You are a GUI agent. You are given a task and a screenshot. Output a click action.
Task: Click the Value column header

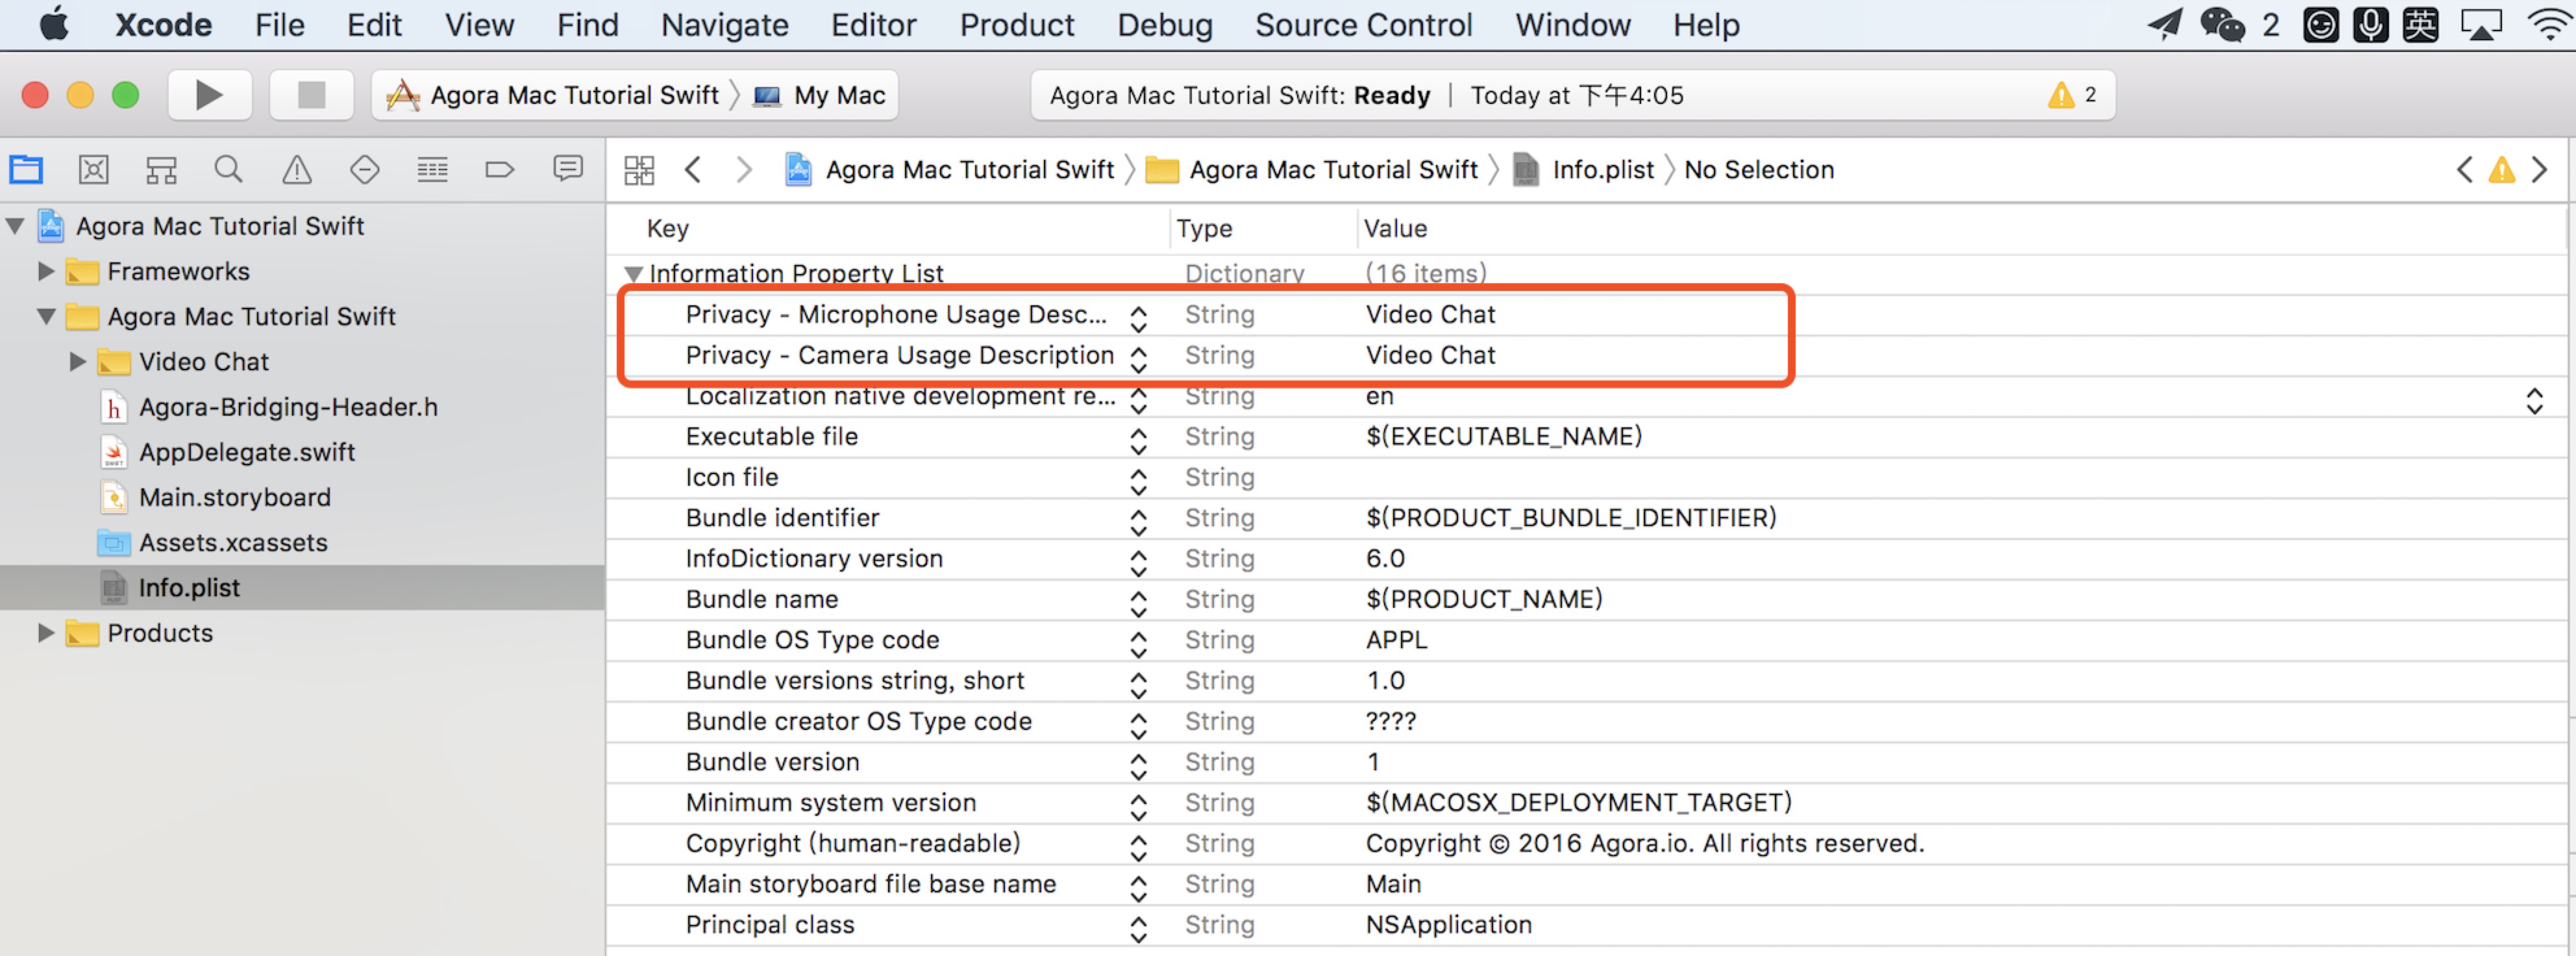coord(1395,229)
